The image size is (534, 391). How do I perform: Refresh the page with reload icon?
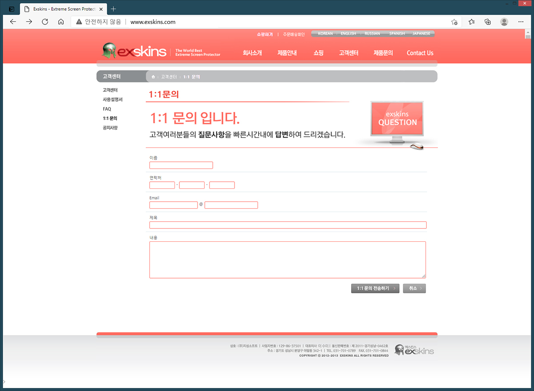pyautogui.click(x=45, y=22)
